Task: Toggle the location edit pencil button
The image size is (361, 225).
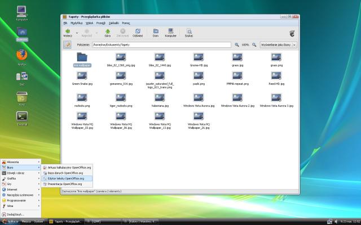Action: [x=68, y=44]
